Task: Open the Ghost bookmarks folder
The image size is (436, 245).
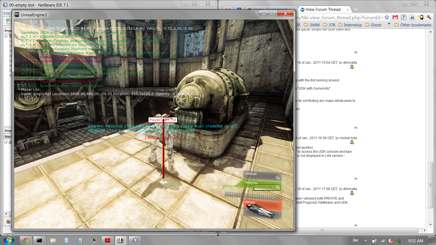Action: tap(373, 25)
